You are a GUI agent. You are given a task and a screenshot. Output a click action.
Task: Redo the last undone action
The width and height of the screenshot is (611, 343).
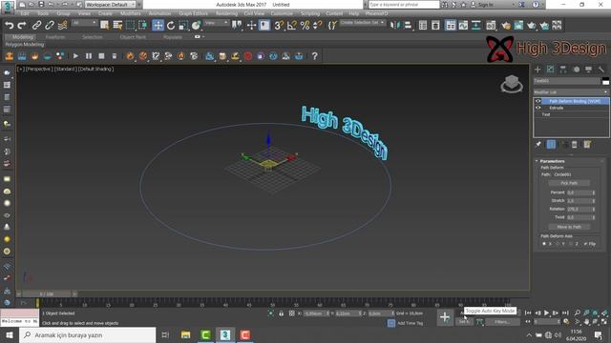tap(22, 26)
